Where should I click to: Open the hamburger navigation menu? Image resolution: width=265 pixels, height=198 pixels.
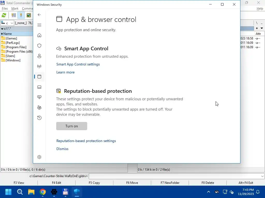tap(39, 25)
